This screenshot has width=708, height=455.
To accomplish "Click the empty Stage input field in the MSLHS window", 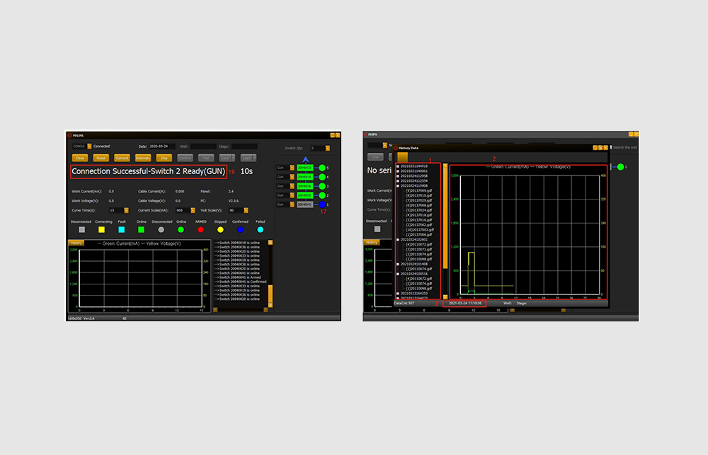I will [244, 146].
